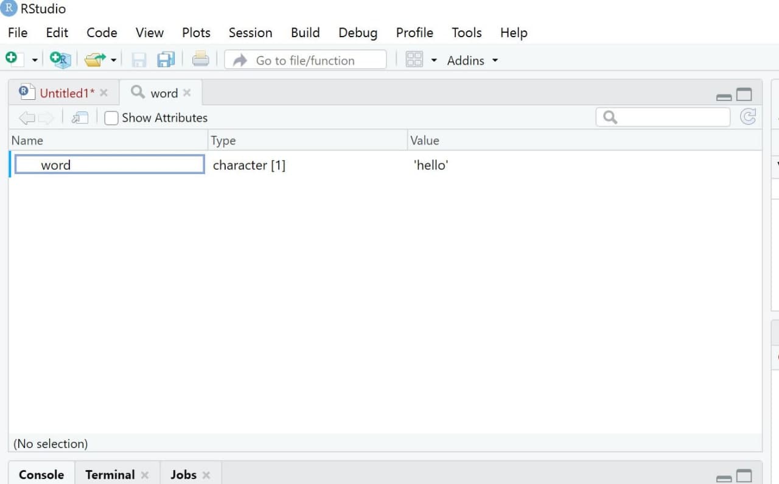779x484 pixels.
Task: Click the back arrow in the object viewer
Action: tap(26, 117)
